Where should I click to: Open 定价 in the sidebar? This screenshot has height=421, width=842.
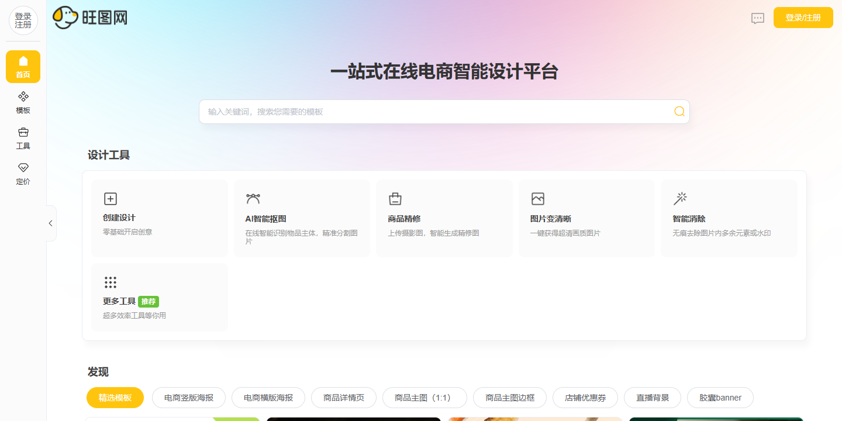click(x=23, y=174)
